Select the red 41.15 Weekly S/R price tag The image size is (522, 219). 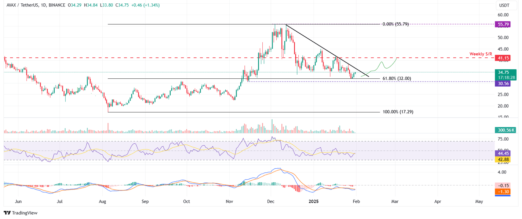[x=503, y=58]
